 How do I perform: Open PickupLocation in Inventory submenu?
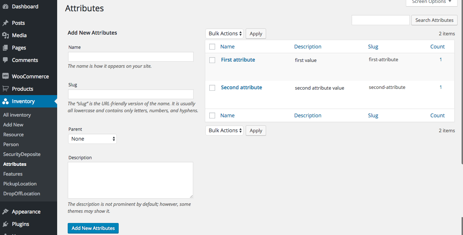coord(20,184)
